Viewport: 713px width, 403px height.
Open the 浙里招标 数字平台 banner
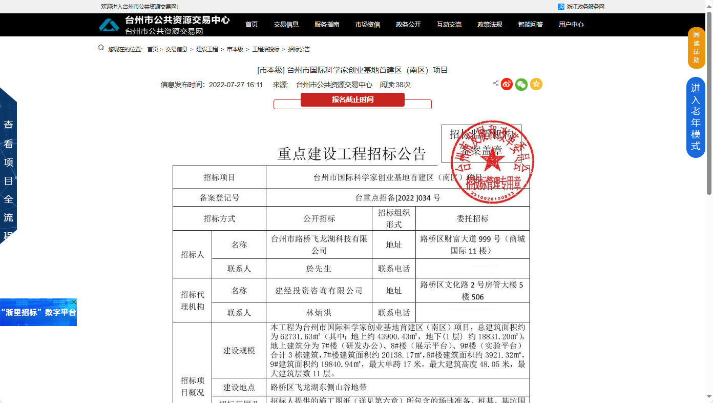coord(38,312)
